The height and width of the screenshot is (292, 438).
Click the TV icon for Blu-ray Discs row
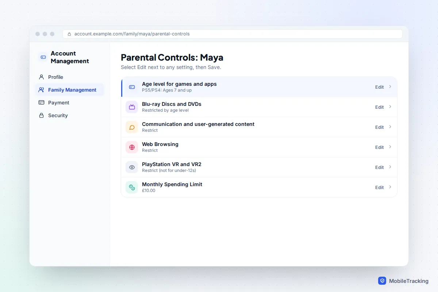(x=132, y=107)
